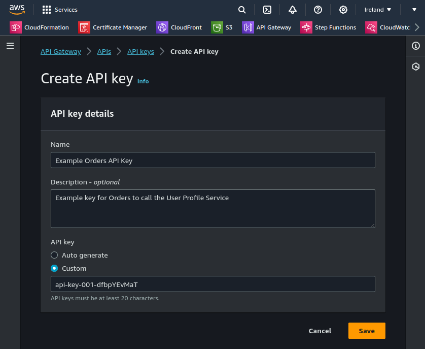Image resolution: width=425 pixels, height=349 pixels.
Task: Save the new API key
Action: [x=366, y=331]
